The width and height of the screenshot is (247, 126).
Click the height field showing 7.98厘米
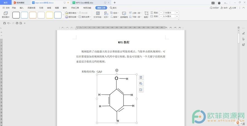169,13
